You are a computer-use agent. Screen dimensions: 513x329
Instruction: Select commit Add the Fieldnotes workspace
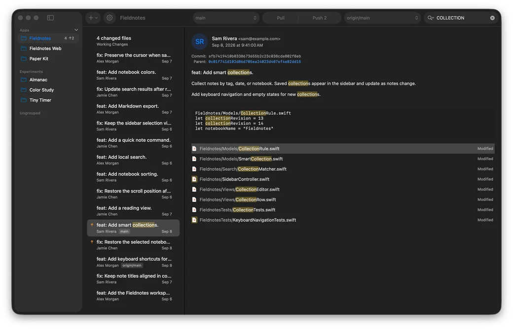point(134,296)
